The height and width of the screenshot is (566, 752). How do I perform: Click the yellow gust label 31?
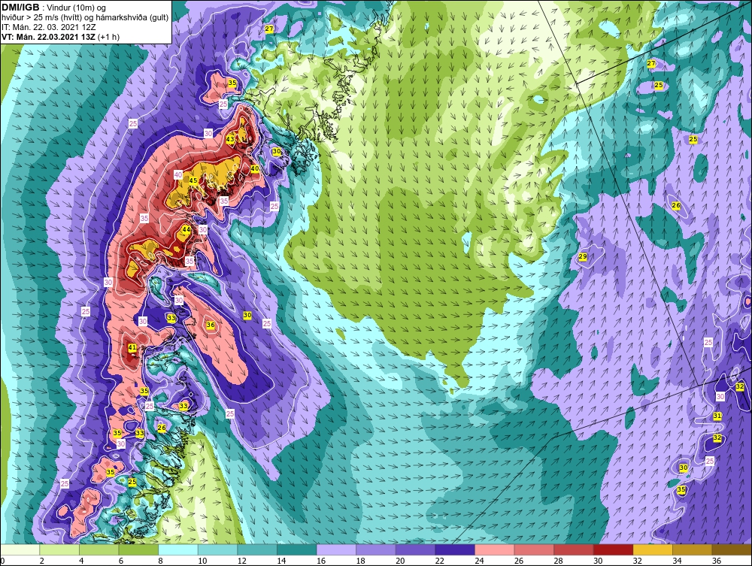(717, 416)
